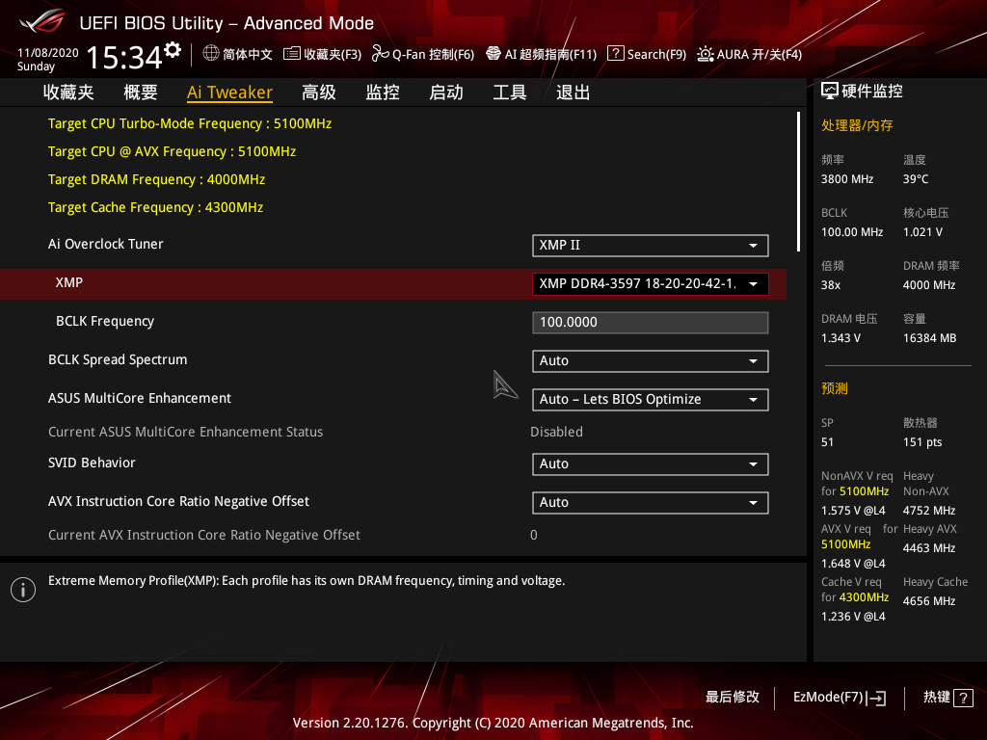The width and height of the screenshot is (987, 740).
Task: Click the 收藏夹(F3) label
Action: click(333, 54)
